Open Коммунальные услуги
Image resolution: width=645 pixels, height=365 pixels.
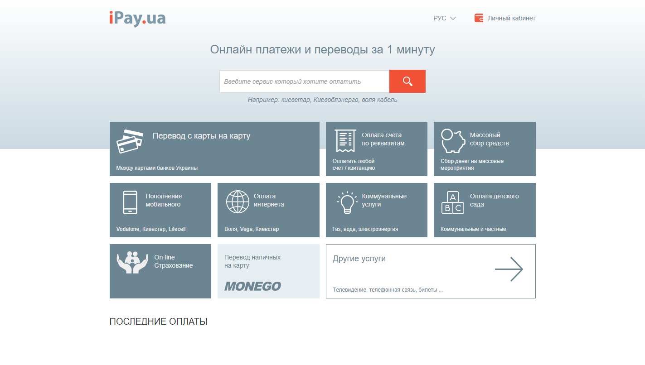(x=384, y=200)
